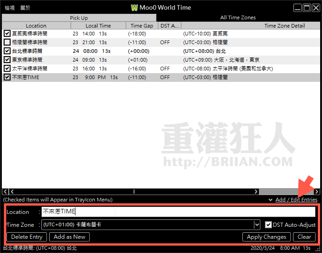The image size is (322, 253).
Task: Click scroll-left arrow of horizontal scrollbar
Action: [12, 192]
